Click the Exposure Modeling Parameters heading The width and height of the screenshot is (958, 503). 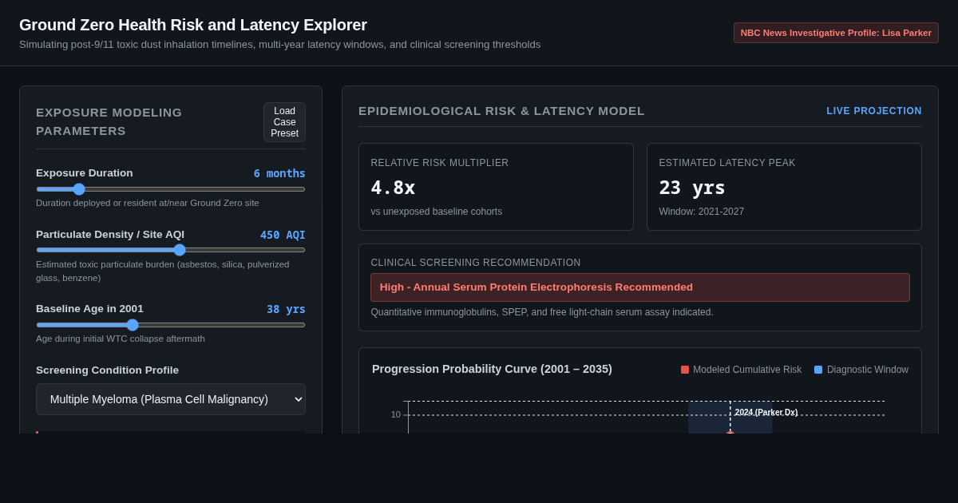[109, 121]
